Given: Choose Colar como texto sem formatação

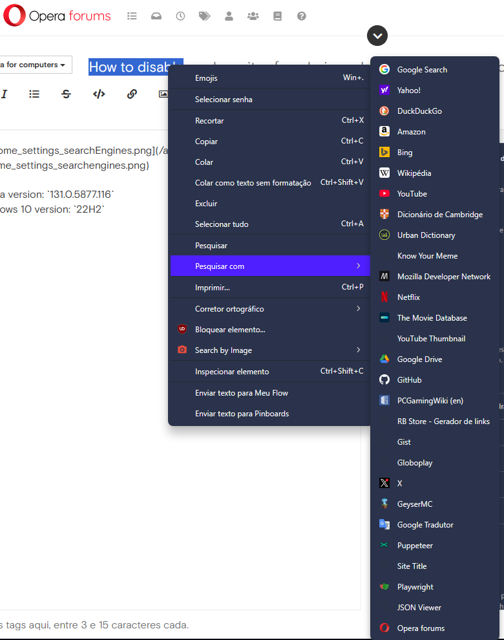Looking at the screenshot, I should [x=269, y=182].
